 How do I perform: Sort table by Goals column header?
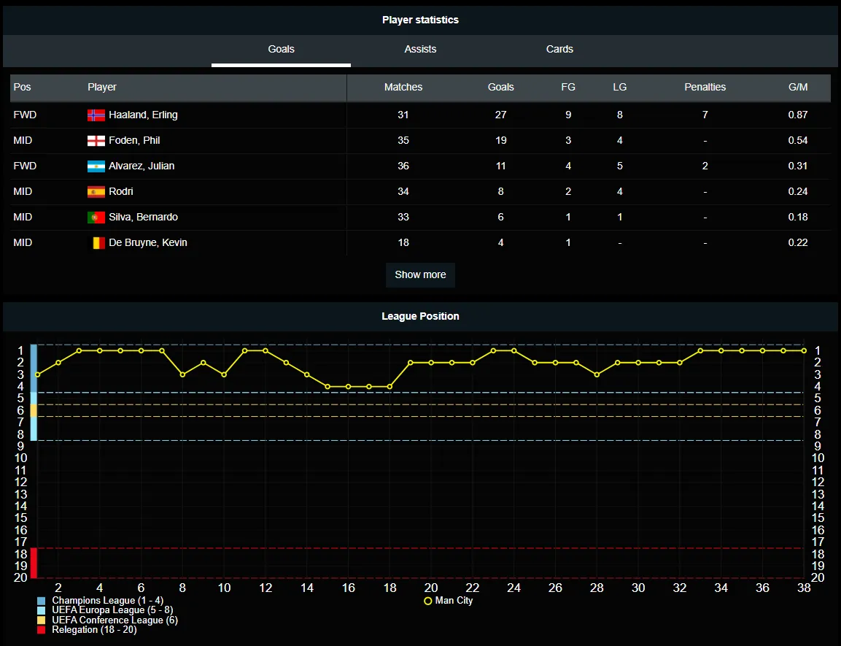coord(500,87)
